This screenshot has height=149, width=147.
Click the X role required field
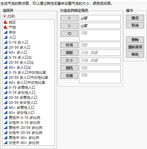pos(100,26)
